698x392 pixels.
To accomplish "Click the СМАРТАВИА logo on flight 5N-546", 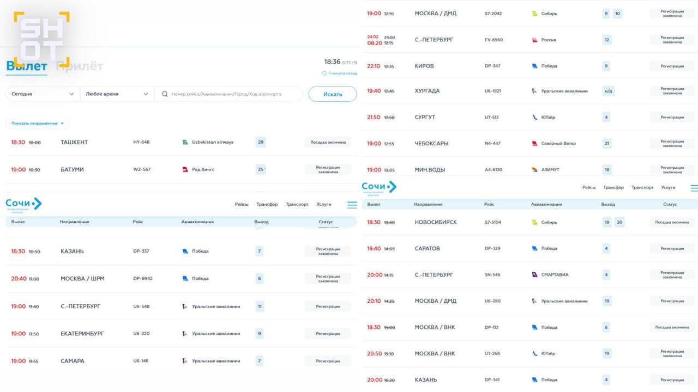I will coord(534,274).
